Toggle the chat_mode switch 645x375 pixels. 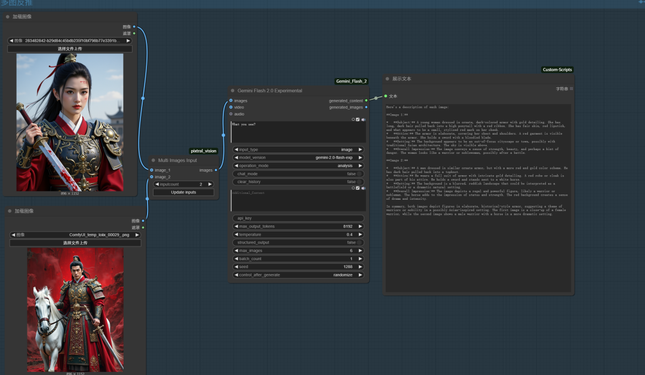(x=360, y=173)
